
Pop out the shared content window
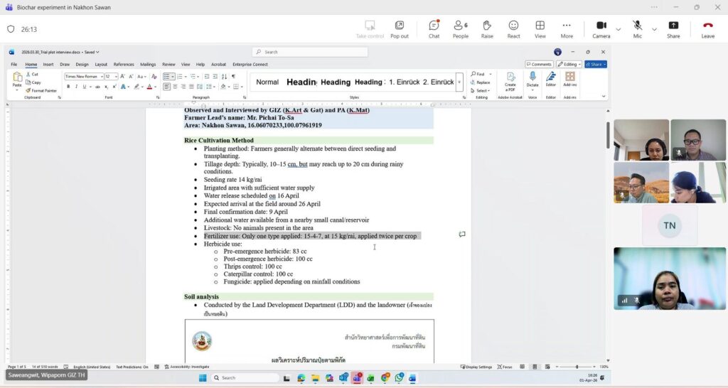click(x=400, y=28)
